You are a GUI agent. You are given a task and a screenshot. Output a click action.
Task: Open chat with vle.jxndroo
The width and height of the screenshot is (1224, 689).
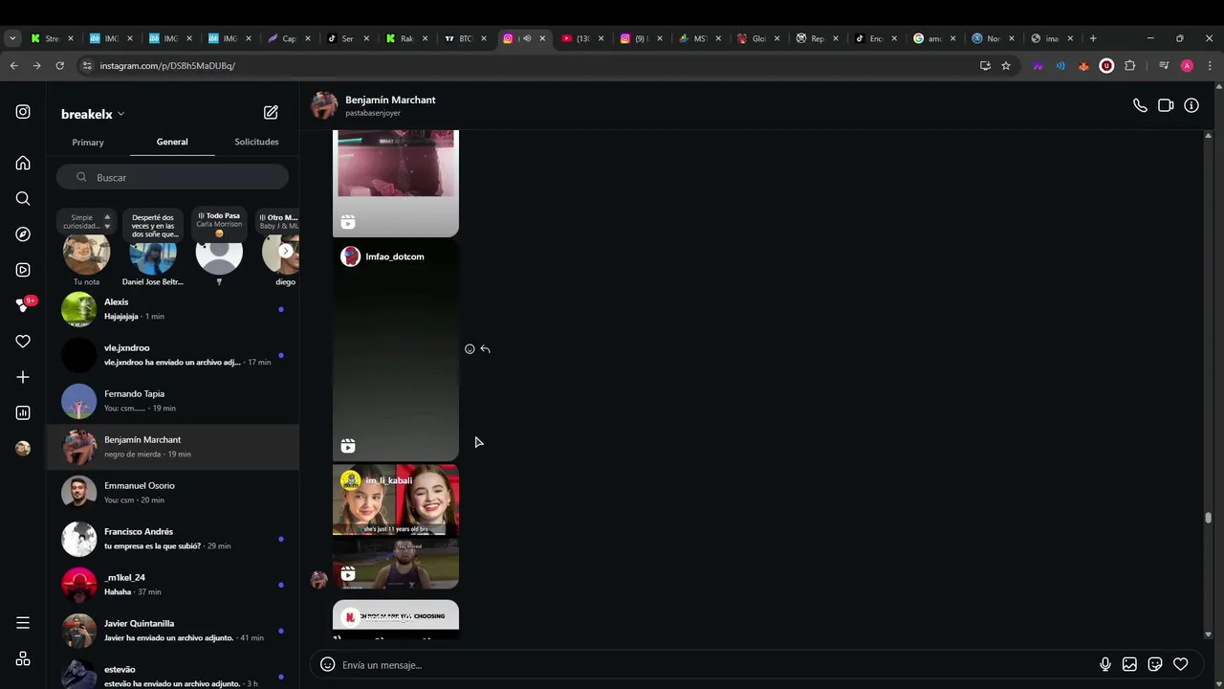(172, 355)
